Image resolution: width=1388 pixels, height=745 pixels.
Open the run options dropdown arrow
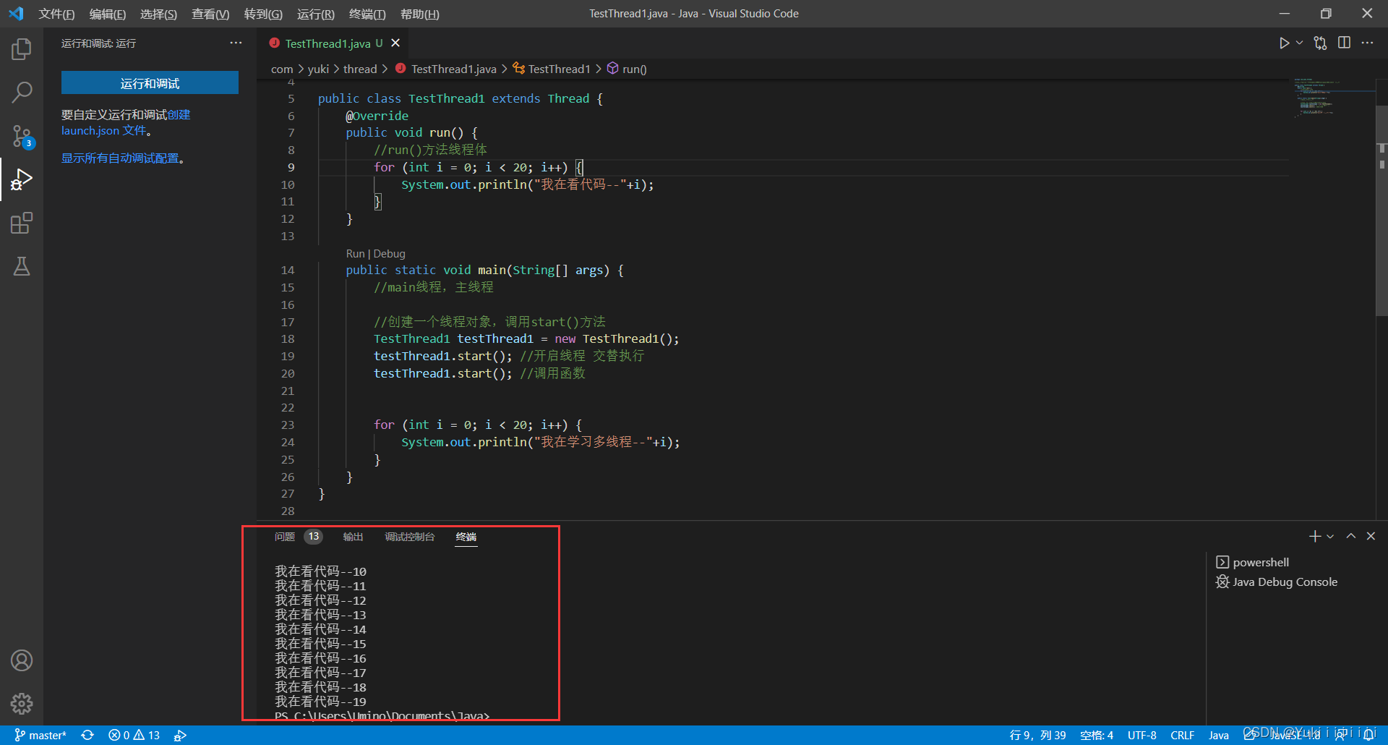1300,43
